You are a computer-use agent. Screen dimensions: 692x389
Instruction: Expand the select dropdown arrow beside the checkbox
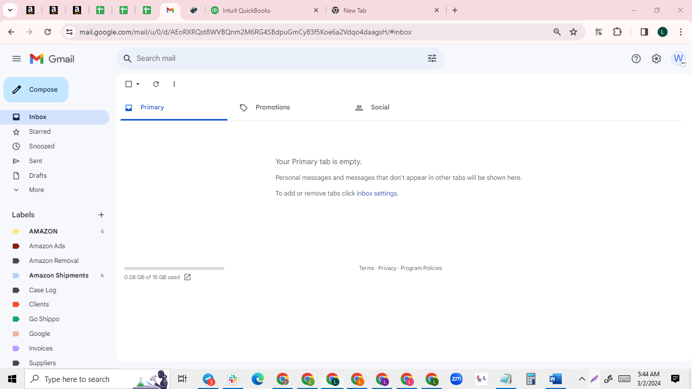(138, 84)
